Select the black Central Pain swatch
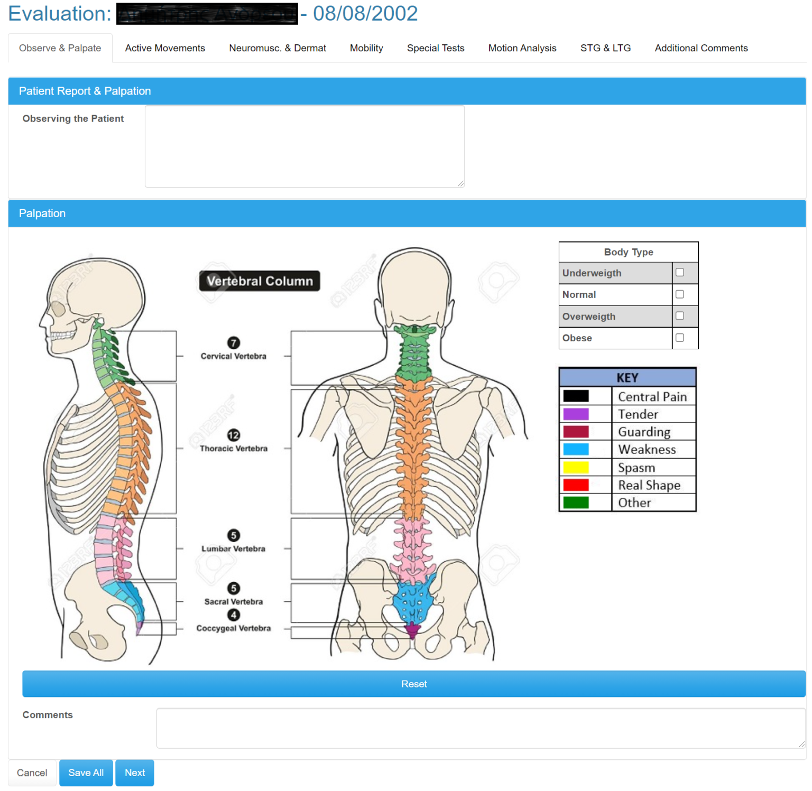Viewport: 812px width, 791px height. (x=575, y=396)
